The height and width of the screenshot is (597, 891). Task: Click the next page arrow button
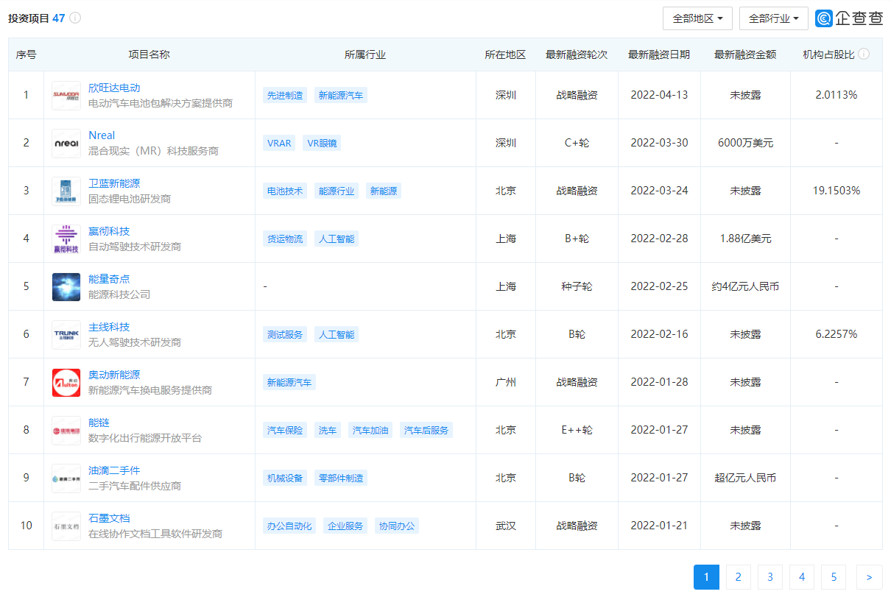(870, 577)
